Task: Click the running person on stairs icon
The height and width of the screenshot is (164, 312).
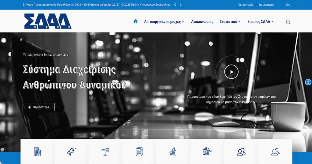Action: (173, 152)
